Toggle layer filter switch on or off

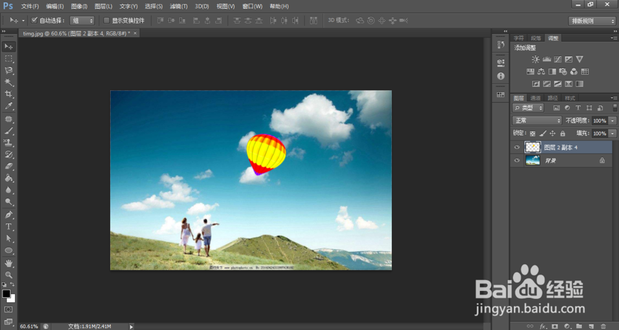(615, 107)
